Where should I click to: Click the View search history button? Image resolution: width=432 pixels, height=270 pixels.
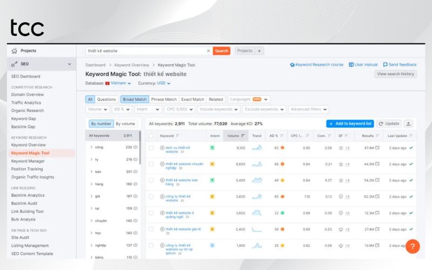coord(395,74)
